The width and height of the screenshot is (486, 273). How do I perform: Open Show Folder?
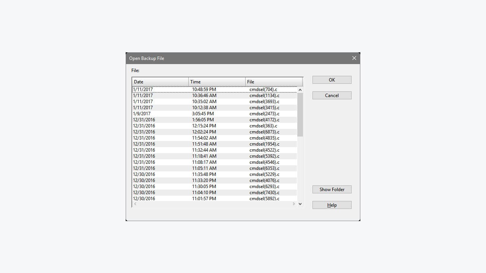tap(331, 189)
